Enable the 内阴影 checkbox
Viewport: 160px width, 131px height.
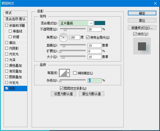click(7, 48)
